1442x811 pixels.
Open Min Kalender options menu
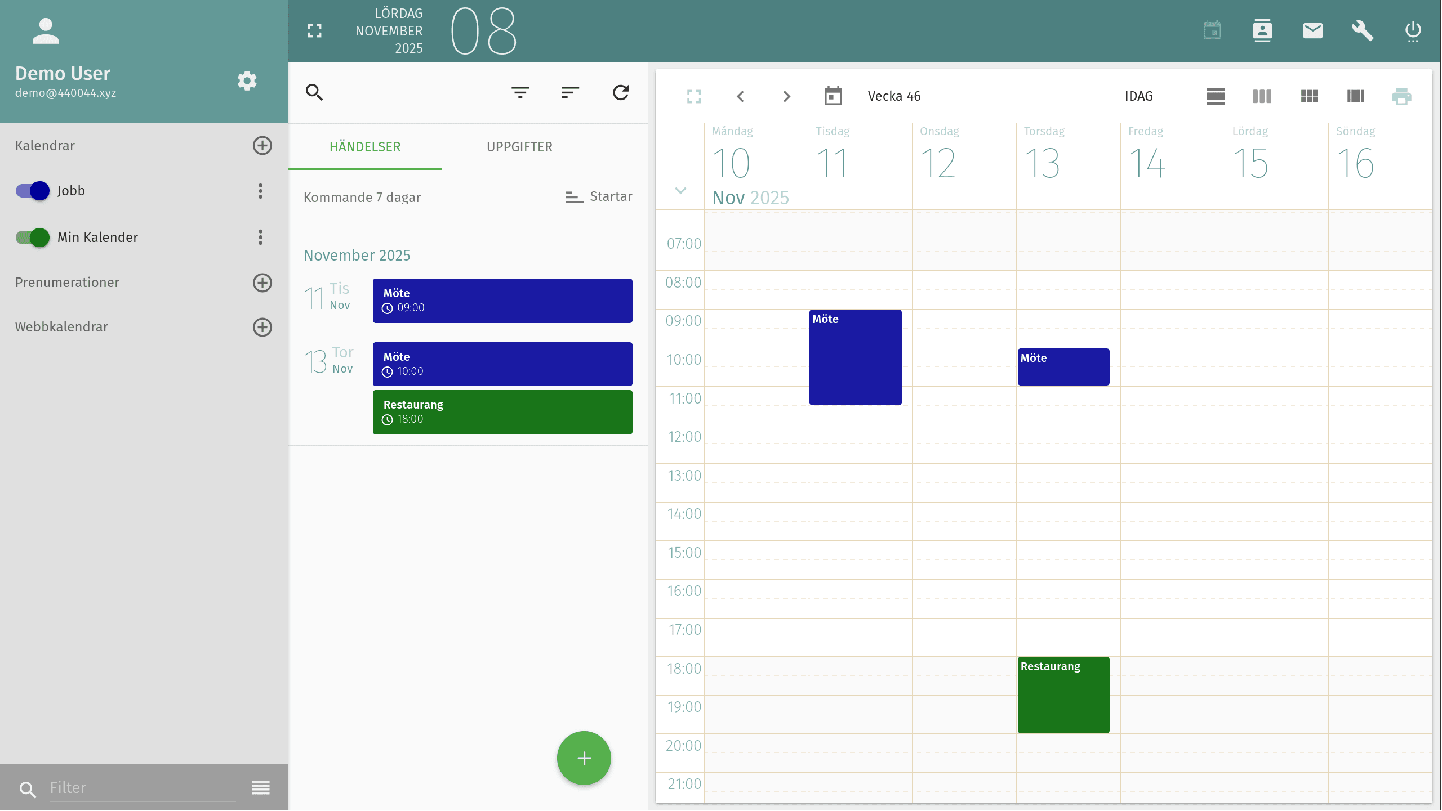(260, 238)
